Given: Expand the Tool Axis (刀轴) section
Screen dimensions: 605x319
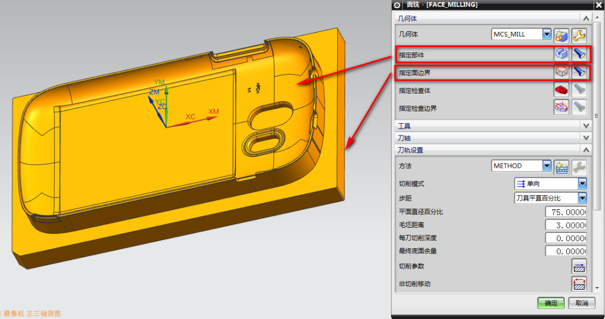Looking at the screenshot, I should click(586, 138).
